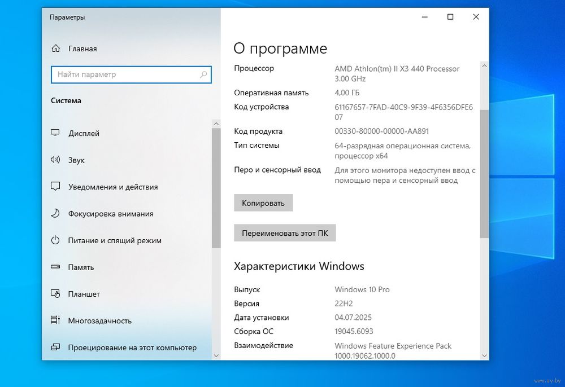Open the Дисплей display icon
The height and width of the screenshot is (387, 565).
55,133
